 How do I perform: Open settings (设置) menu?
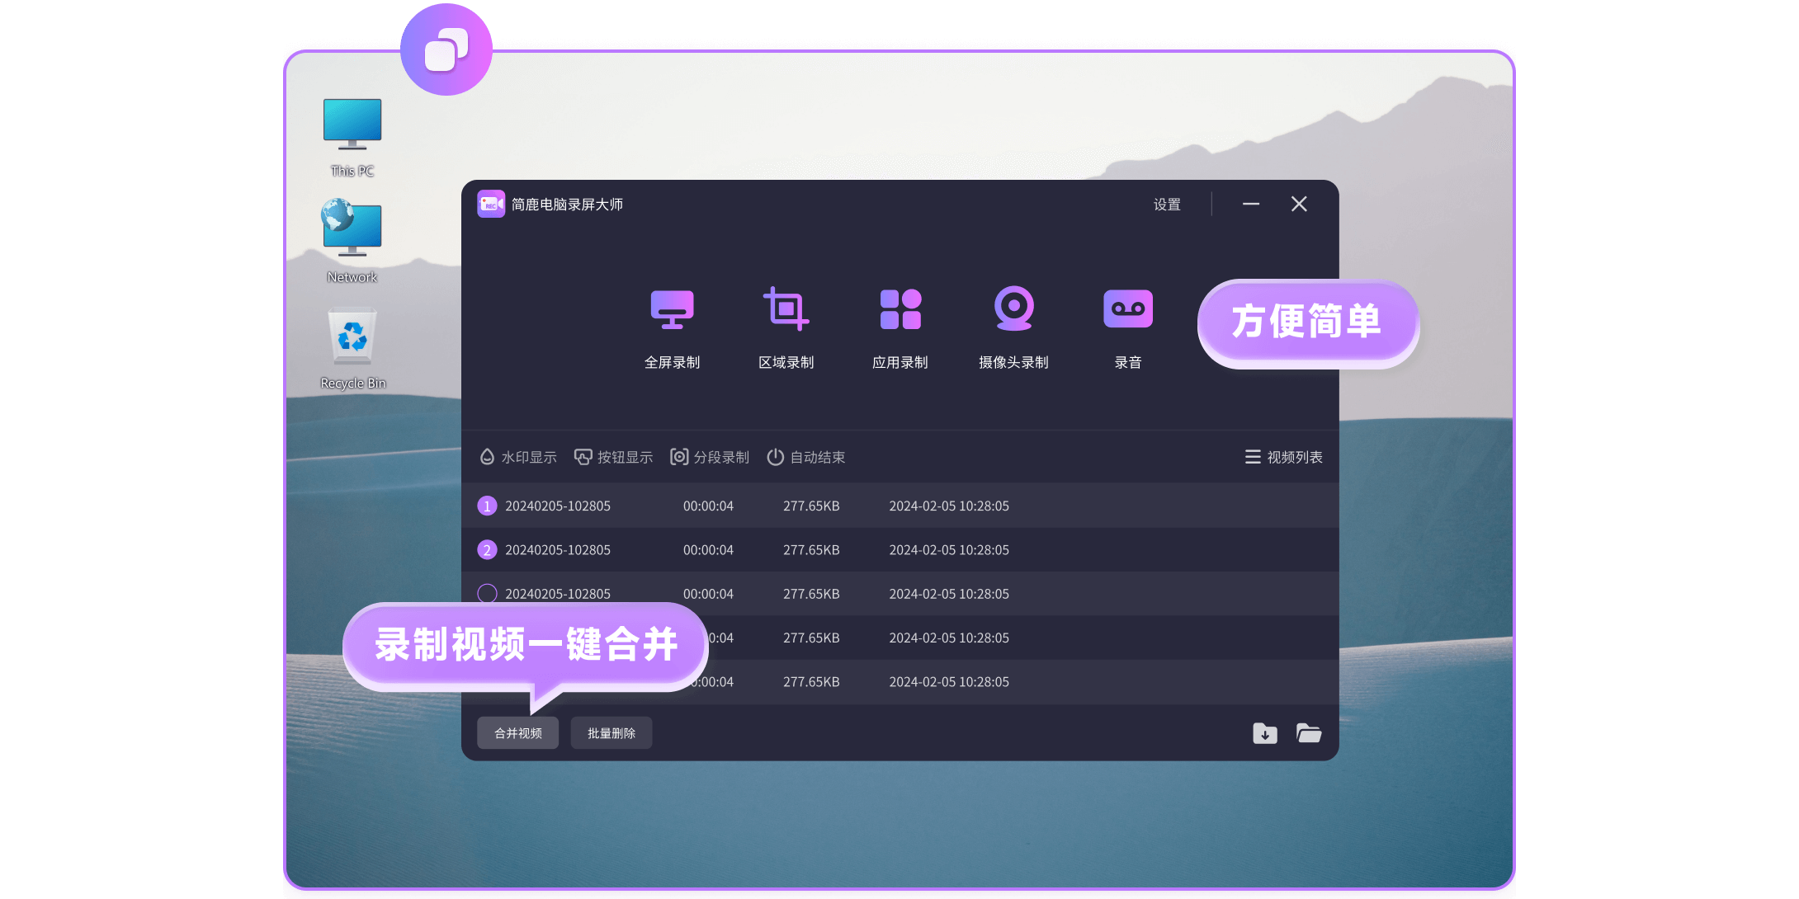coord(1167,205)
